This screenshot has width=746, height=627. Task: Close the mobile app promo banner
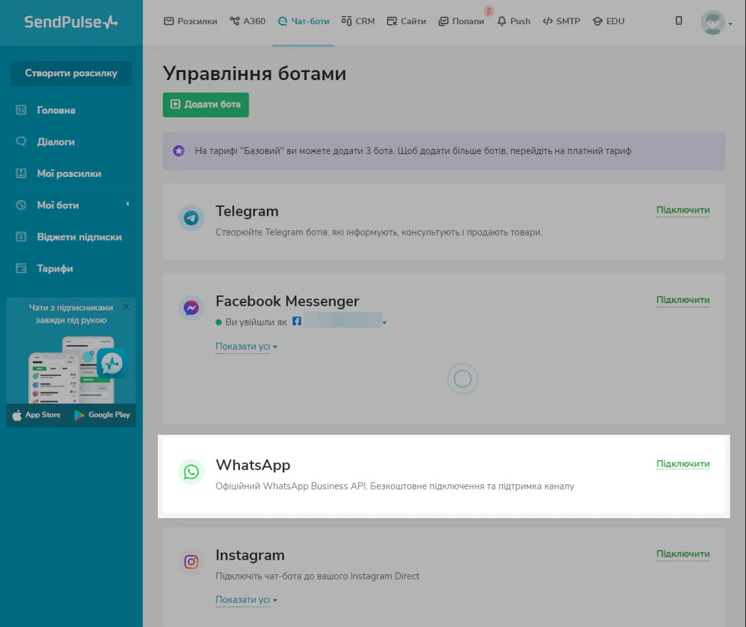(x=126, y=307)
